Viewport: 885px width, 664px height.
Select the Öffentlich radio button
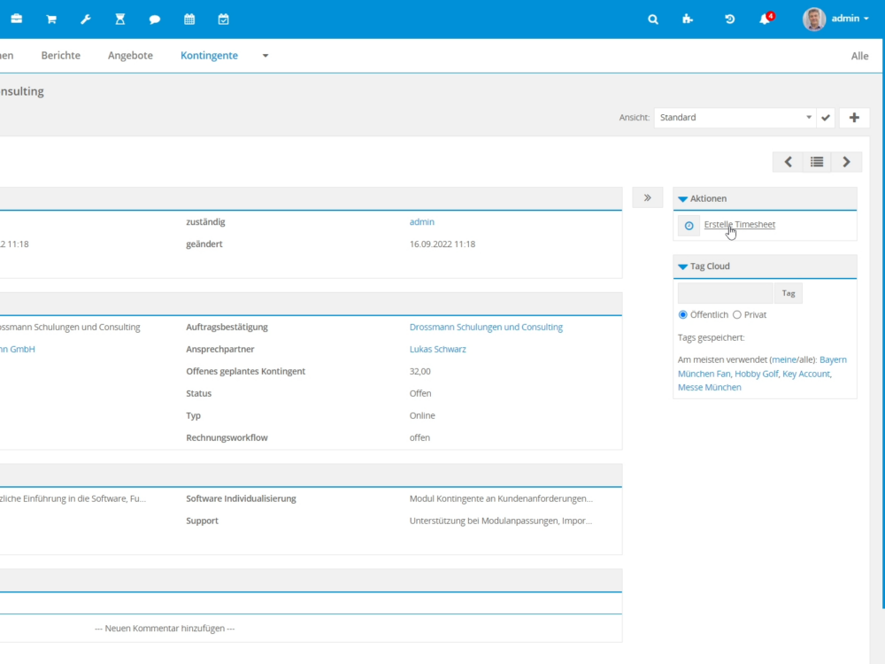[x=682, y=314]
